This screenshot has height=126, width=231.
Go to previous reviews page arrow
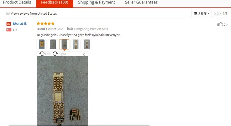tap(216, 14)
